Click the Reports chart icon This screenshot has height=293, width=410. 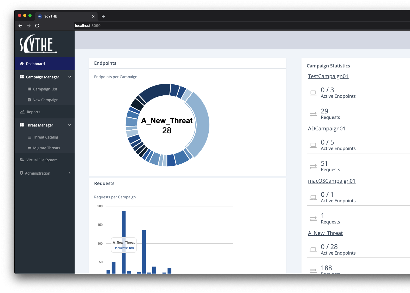click(22, 112)
